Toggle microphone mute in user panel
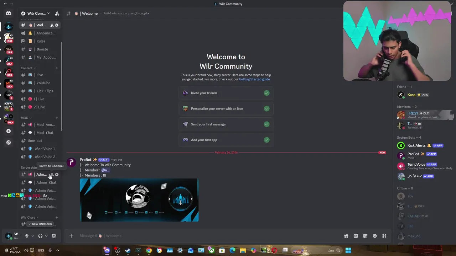Image resolution: width=456 pixels, height=256 pixels. click(27, 236)
